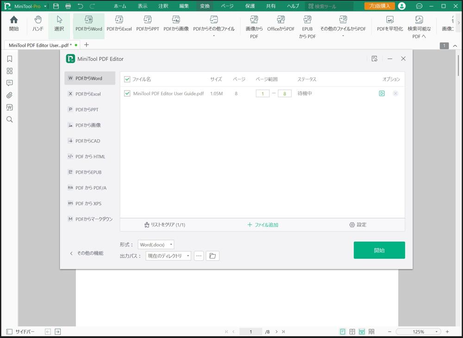The height and width of the screenshot is (338, 463).
Task: Open the search magnifier in left sidebar
Action: pos(9,119)
